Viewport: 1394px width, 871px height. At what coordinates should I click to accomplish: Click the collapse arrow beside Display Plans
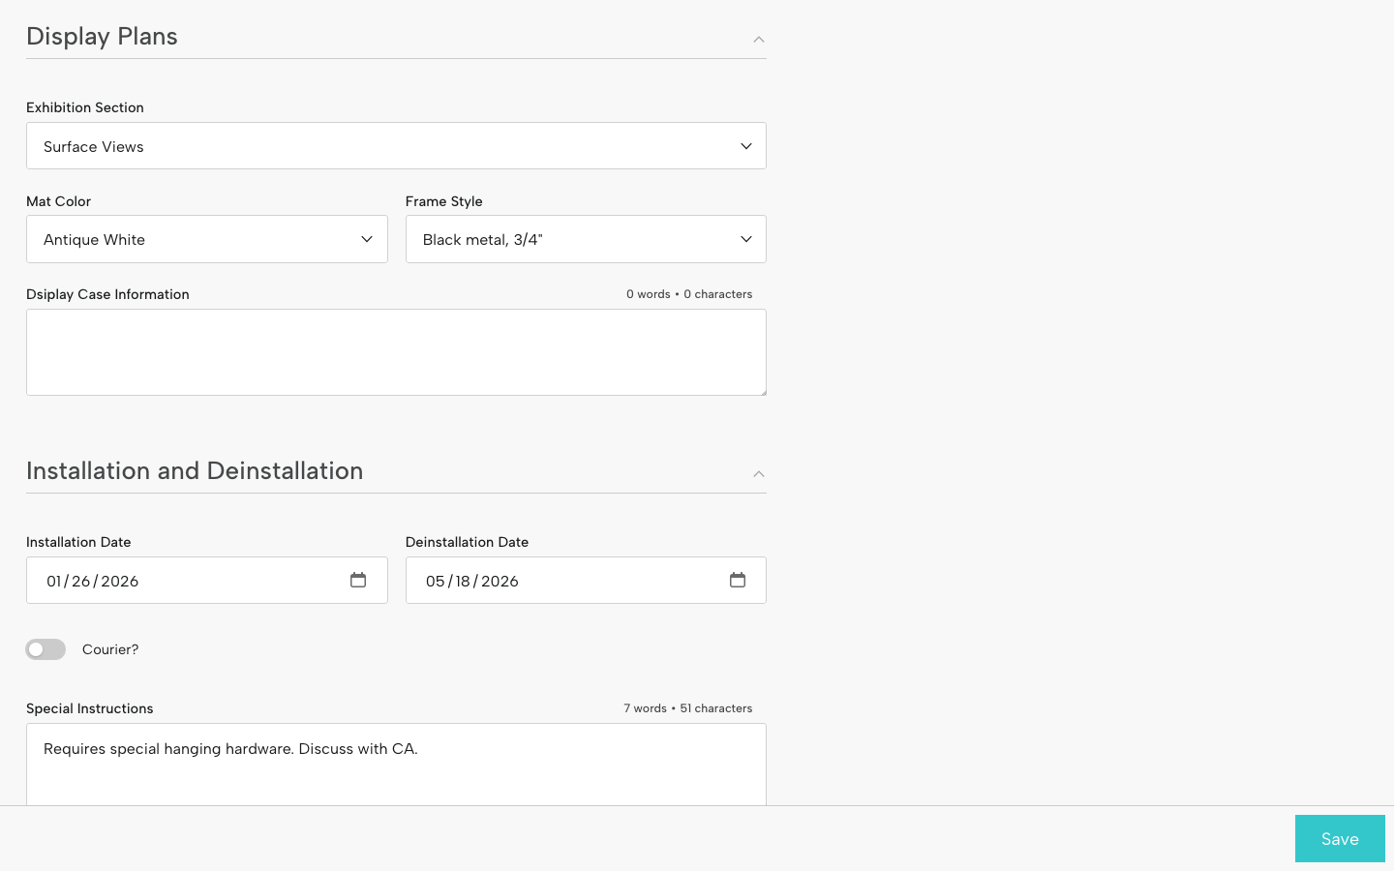pos(759,40)
